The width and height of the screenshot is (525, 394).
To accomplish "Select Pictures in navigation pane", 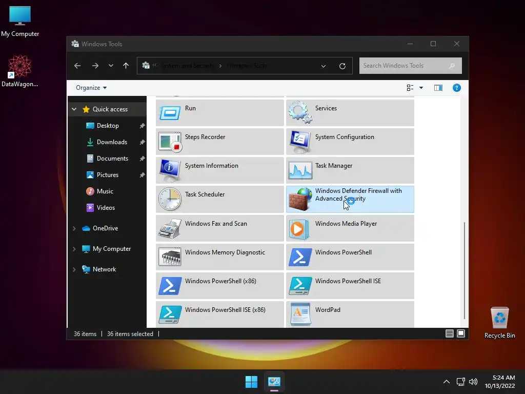I will [107, 175].
